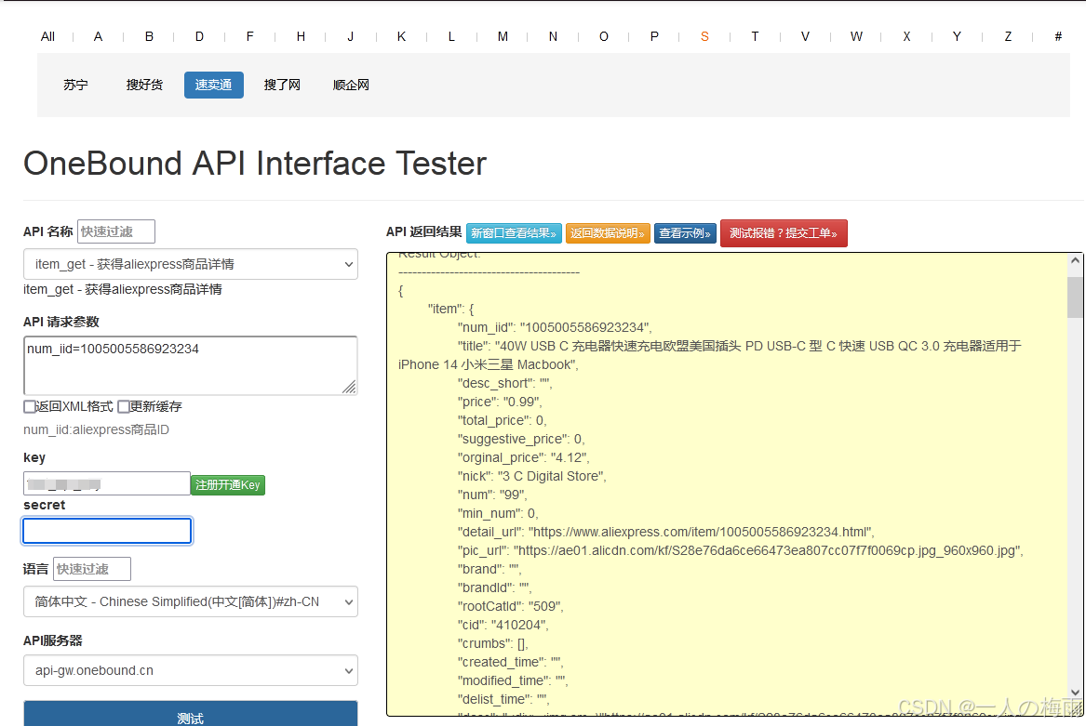
Task: Open the item_get API name dropdown
Action: (191, 264)
